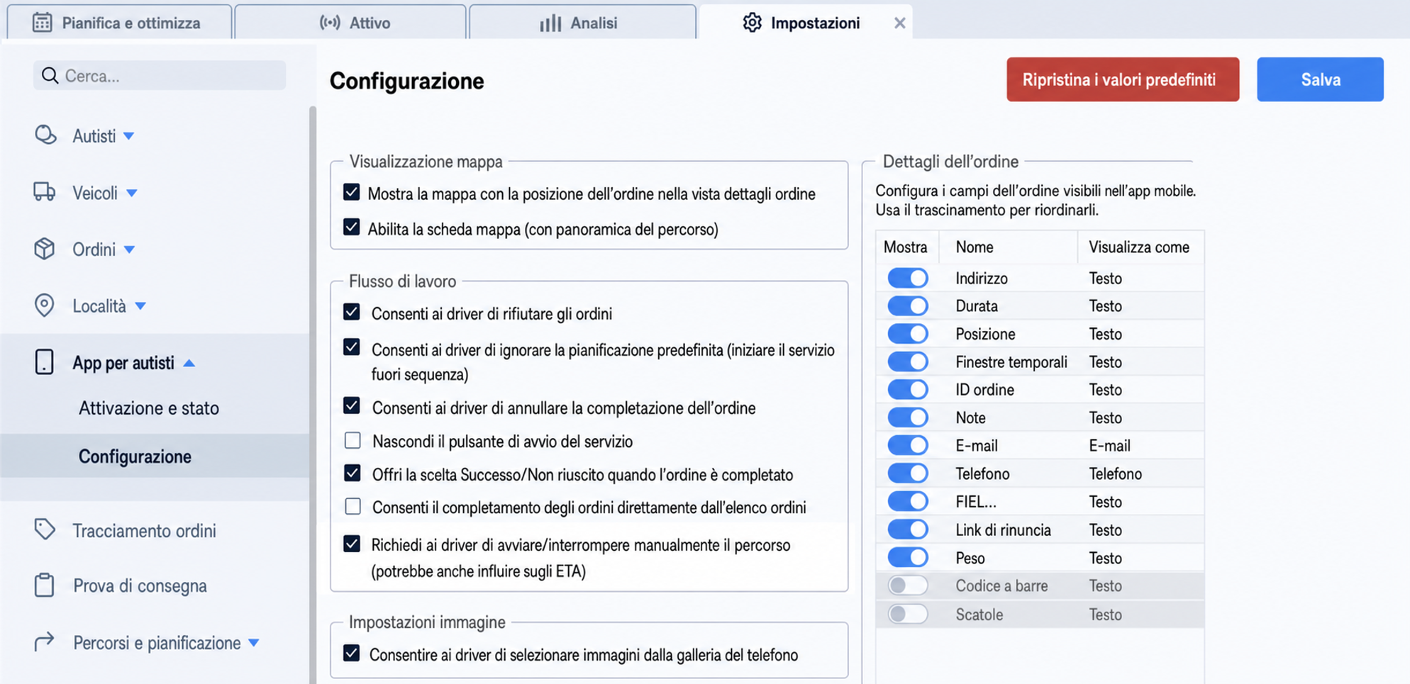Screen dimensions: 1410x684
Task: Click the Prova di consegna clipboard icon
Action: 44,585
